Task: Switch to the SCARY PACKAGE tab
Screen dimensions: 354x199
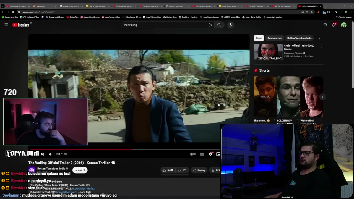Action: pos(257,6)
